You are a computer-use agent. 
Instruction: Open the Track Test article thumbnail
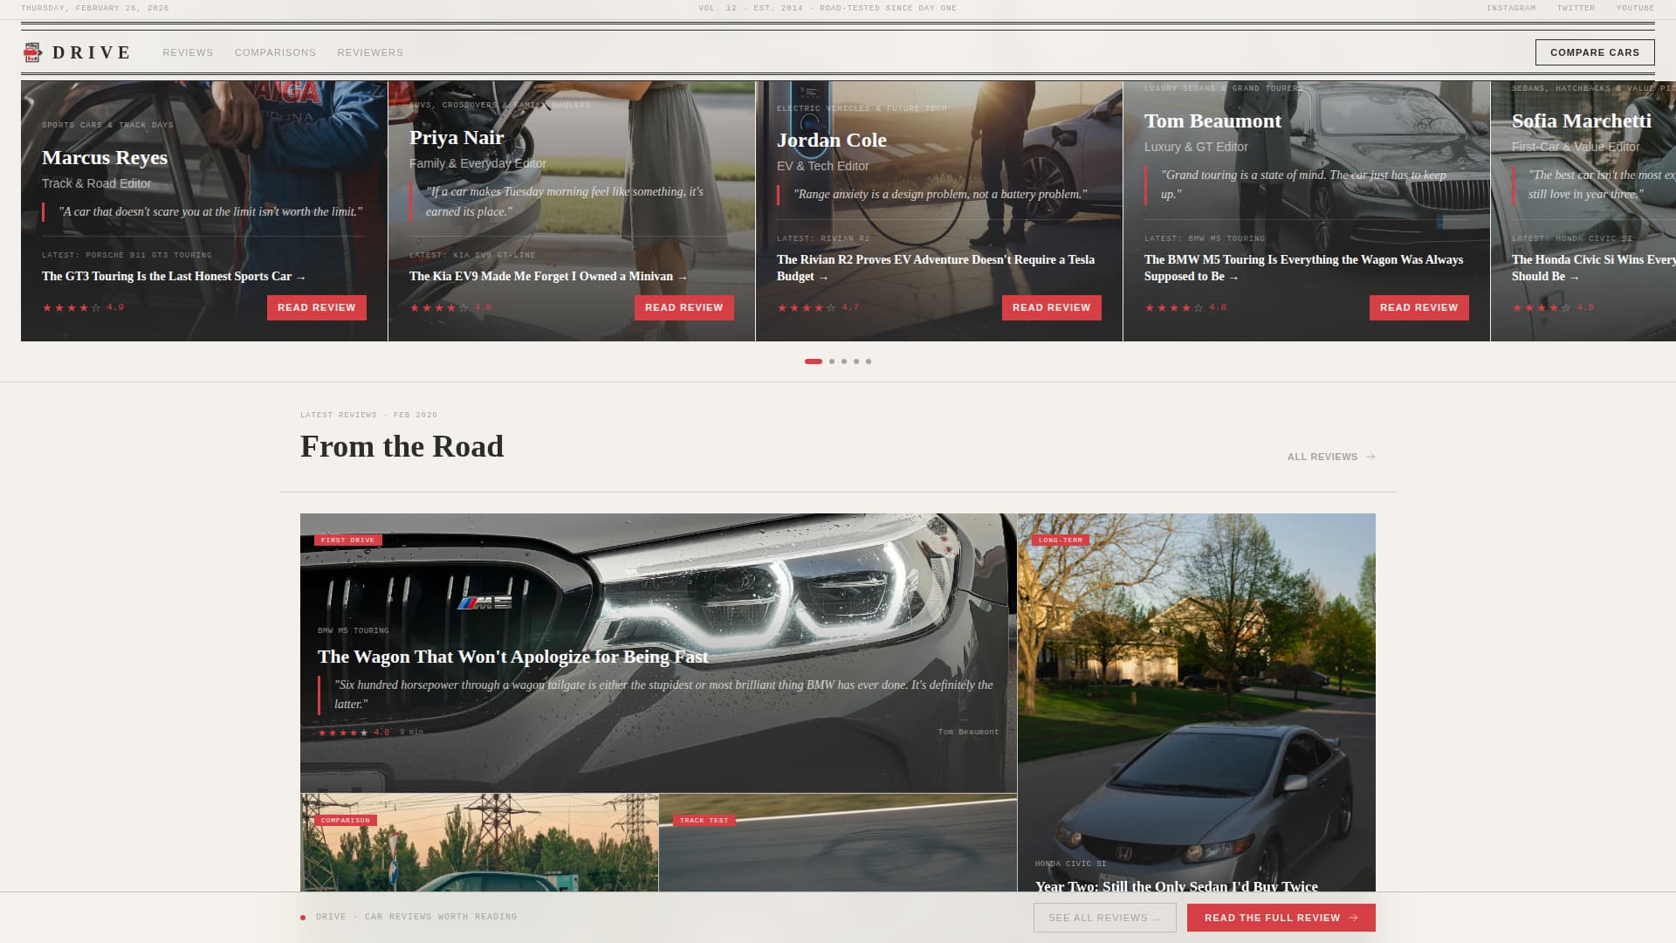click(838, 843)
